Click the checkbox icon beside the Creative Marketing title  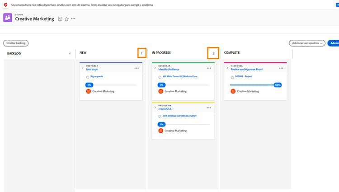[60, 19]
